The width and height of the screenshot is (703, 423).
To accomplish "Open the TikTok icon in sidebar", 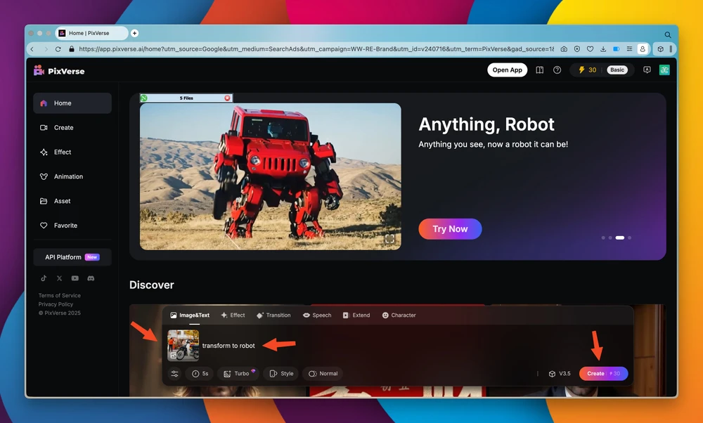I will (44, 278).
